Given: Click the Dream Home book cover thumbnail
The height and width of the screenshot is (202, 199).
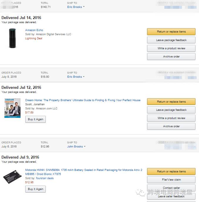Looking at the screenshot, I should [x=12, y=108].
